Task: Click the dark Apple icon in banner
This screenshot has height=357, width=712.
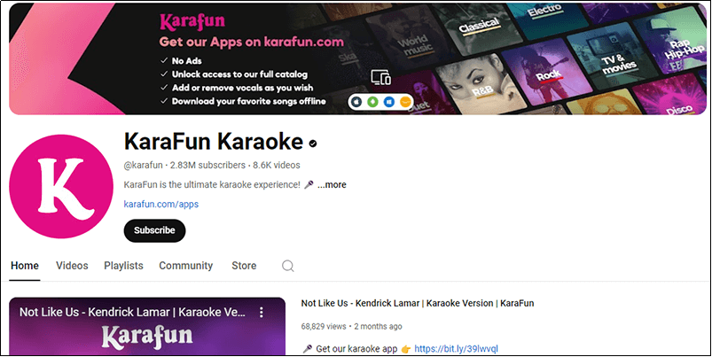Action: click(x=356, y=102)
